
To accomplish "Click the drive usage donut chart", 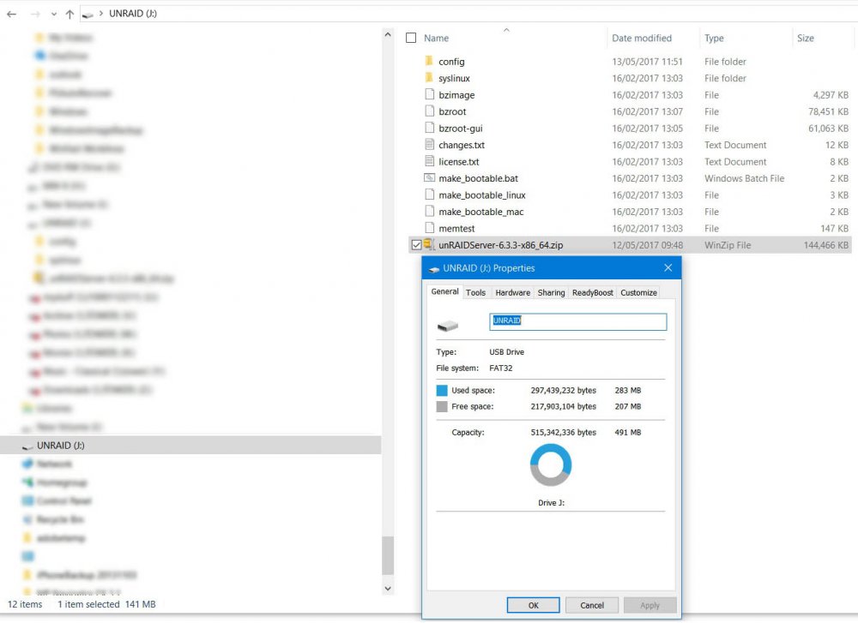I will click(551, 465).
